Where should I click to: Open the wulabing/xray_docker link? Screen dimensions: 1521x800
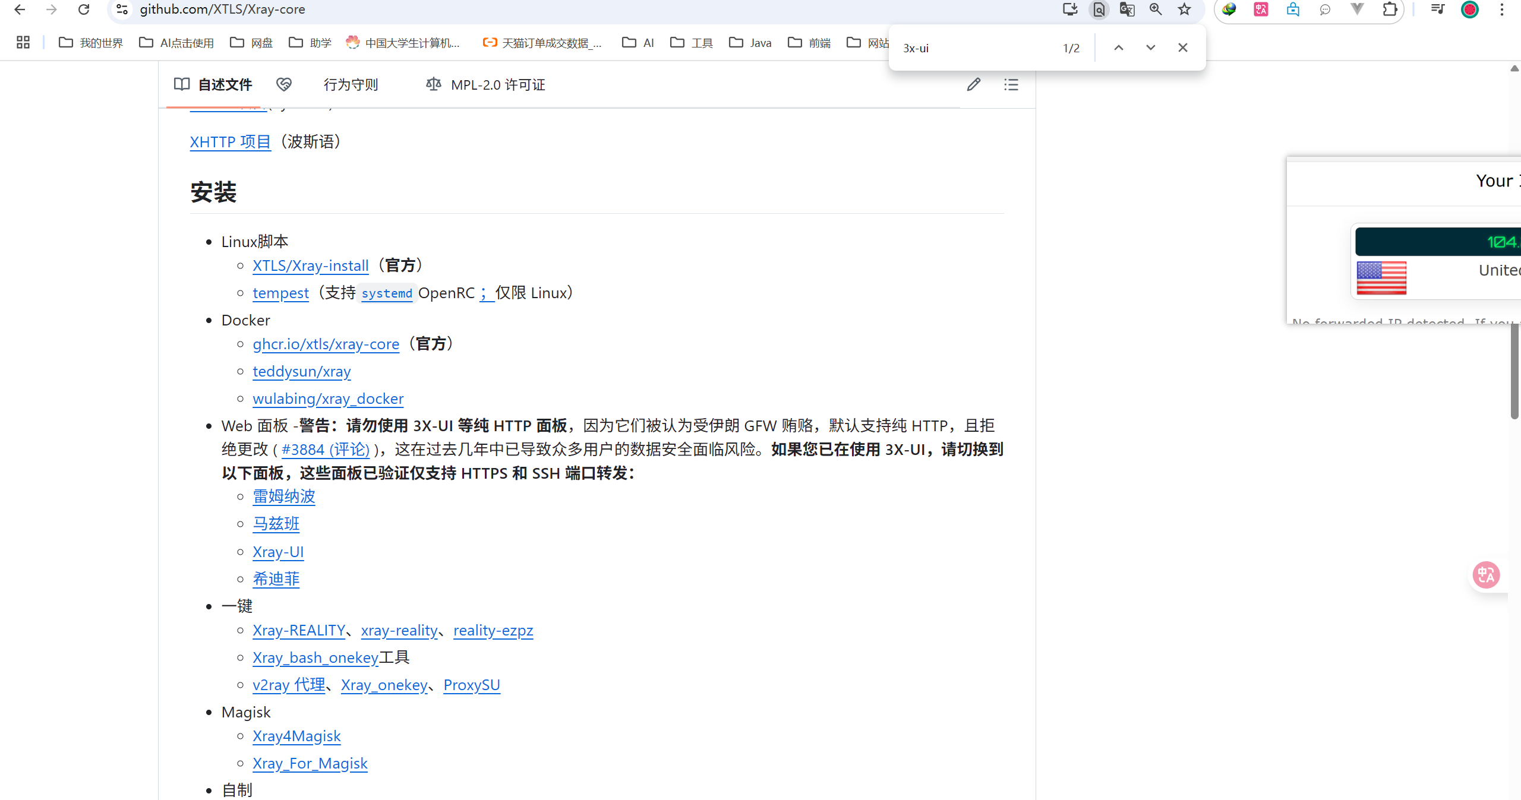coord(329,399)
